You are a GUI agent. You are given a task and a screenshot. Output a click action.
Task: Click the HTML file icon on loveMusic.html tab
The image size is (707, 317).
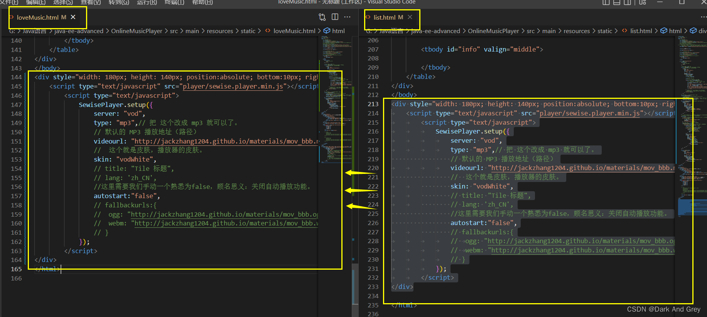tap(12, 17)
